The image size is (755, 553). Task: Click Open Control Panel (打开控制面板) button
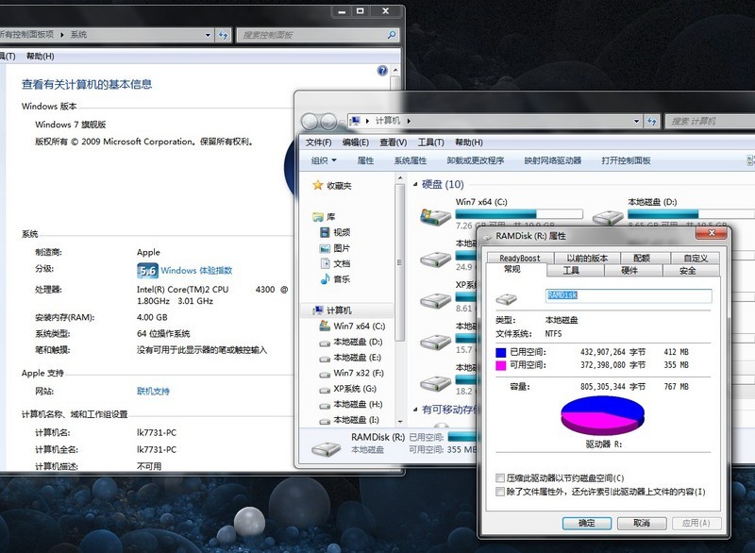click(x=626, y=160)
